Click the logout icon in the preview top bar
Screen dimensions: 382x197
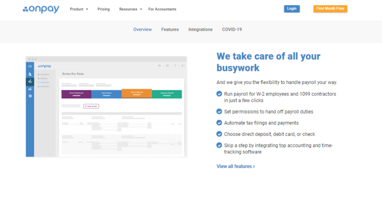[159, 65]
